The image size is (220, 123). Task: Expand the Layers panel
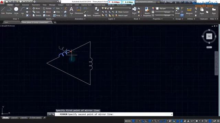tap(111, 19)
